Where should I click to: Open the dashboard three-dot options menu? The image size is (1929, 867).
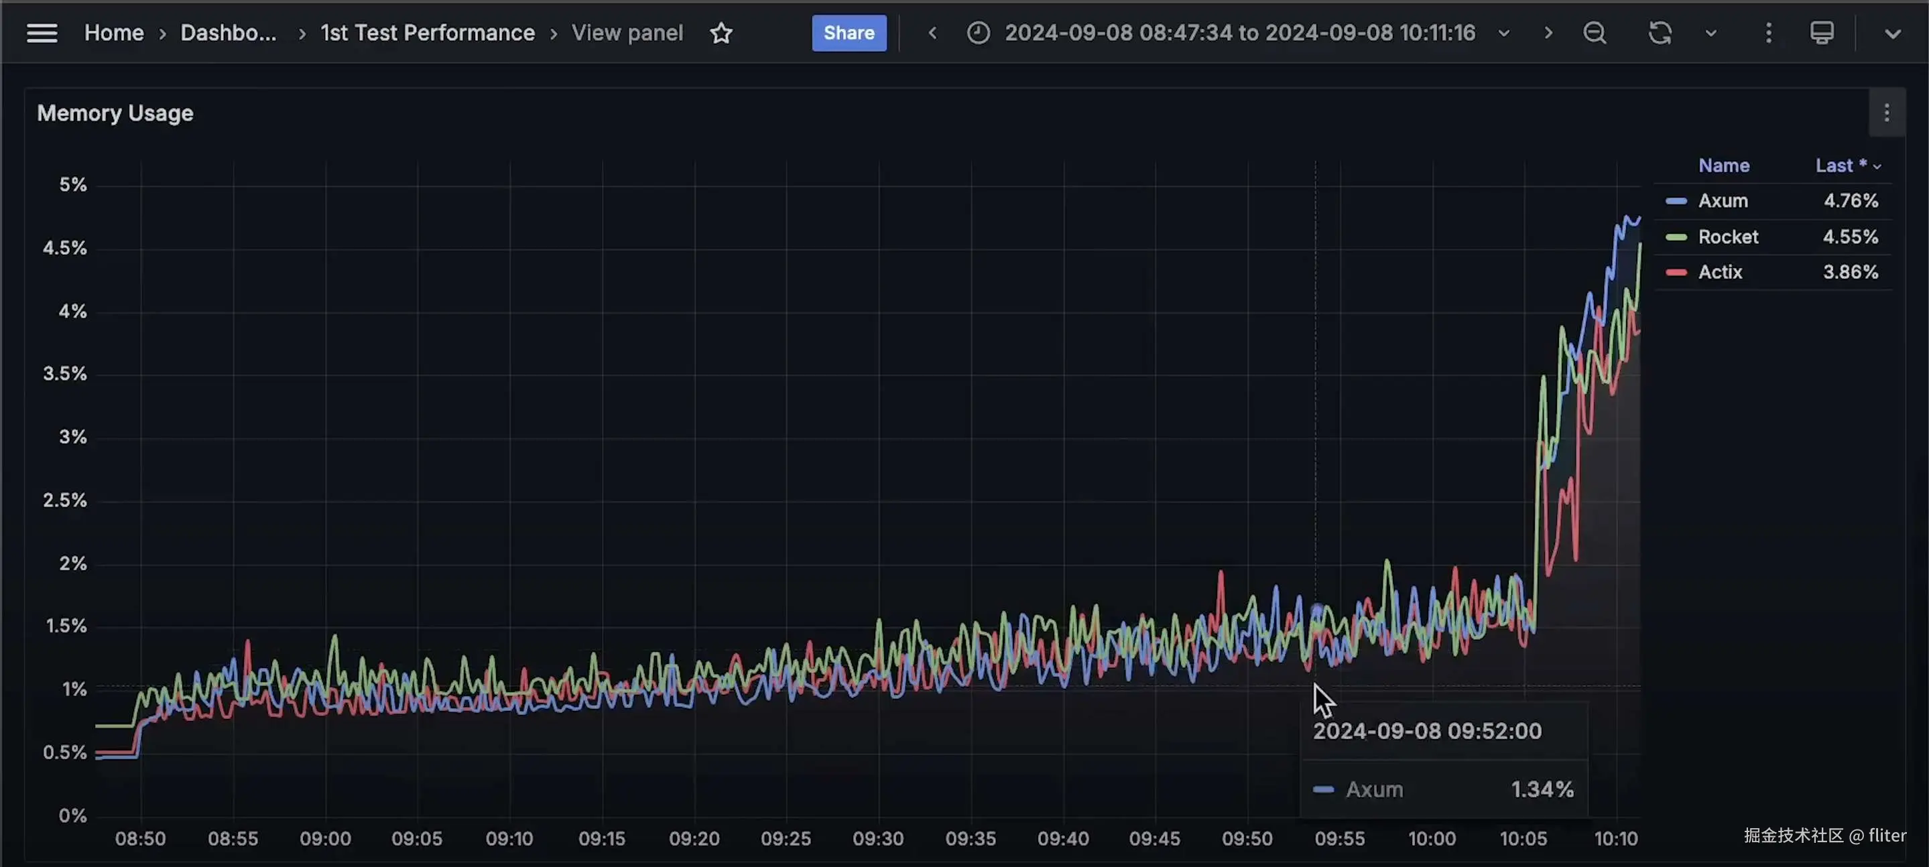pos(1768,33)
